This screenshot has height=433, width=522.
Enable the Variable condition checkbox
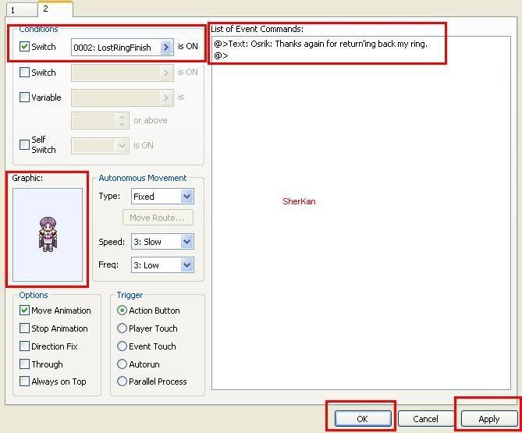25,98
